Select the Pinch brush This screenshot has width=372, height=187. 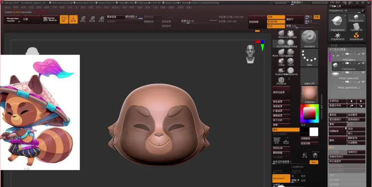pos(291,62)
